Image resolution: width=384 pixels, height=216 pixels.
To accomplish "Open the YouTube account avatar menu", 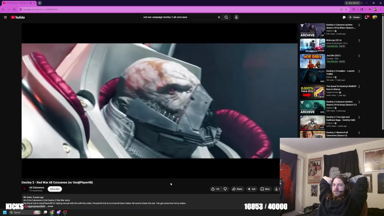I will coord(375,17).
